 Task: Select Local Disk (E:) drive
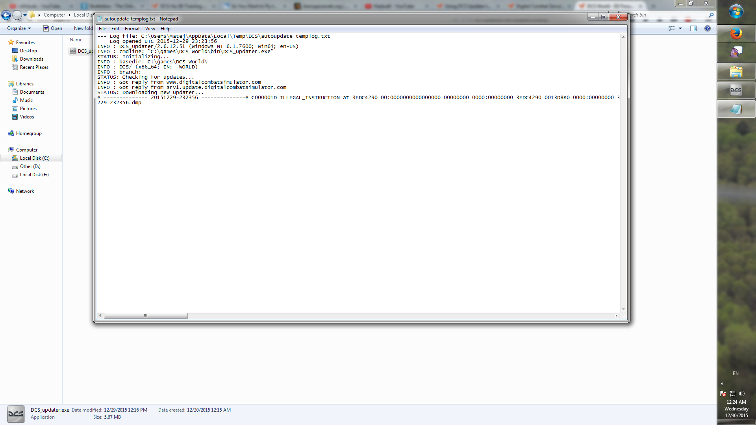click(x=34, y=175)
